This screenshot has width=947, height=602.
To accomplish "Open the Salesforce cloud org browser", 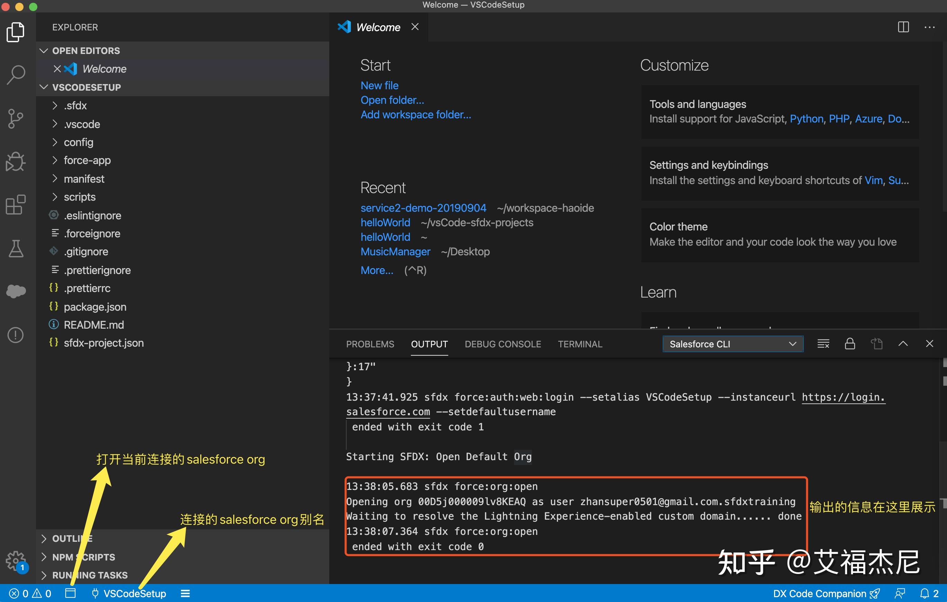I will 16,291.
